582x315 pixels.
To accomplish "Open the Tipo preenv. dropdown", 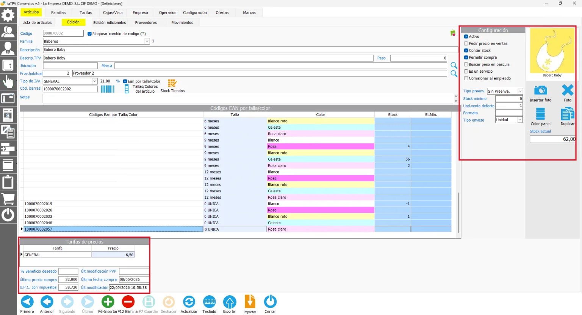I will (x=520, y=91).
